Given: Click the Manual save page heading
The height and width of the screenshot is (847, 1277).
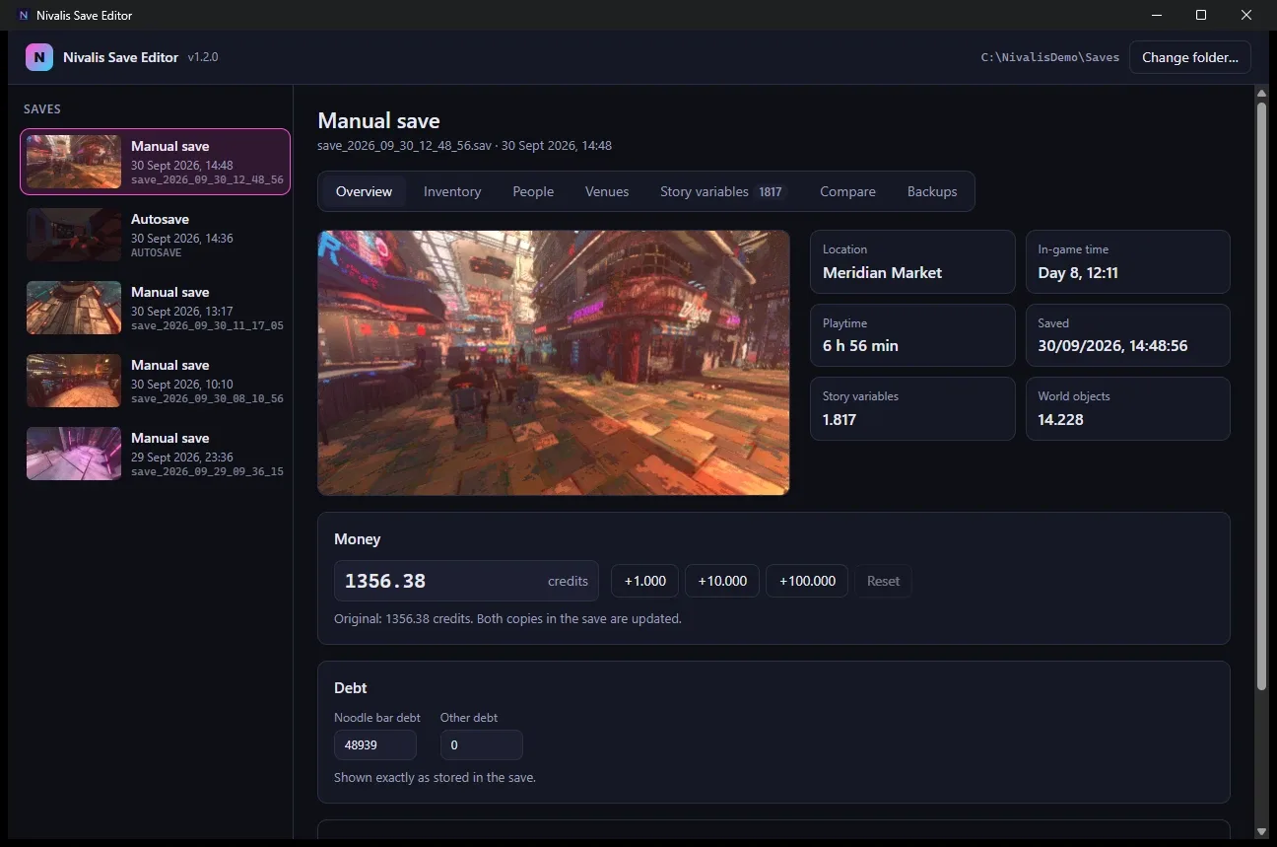Looking at the screenshot, I should tap(378, 120).
